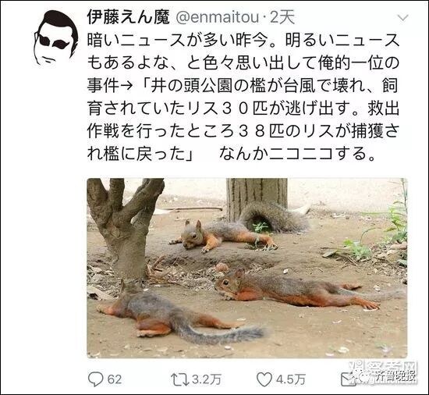The width and height of the screenshot is (429, 395).
Task: View the 3.2万 retweets count
Action: (x=206, y=379)
